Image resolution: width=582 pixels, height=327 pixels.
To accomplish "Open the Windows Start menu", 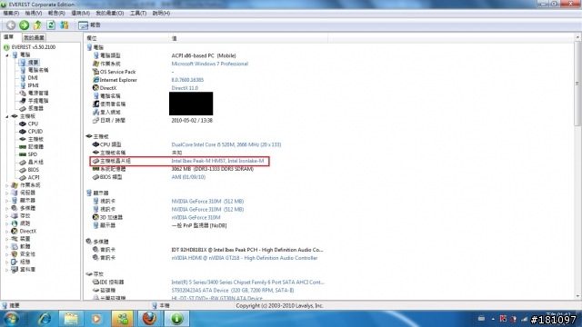I will point(11,319).
